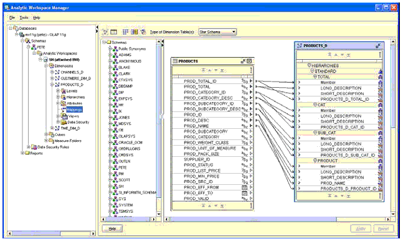Click the PROD_TOTAL_ID output connector arrow
The height and width of the screenshot is (239, 403).
coord(251,81)
